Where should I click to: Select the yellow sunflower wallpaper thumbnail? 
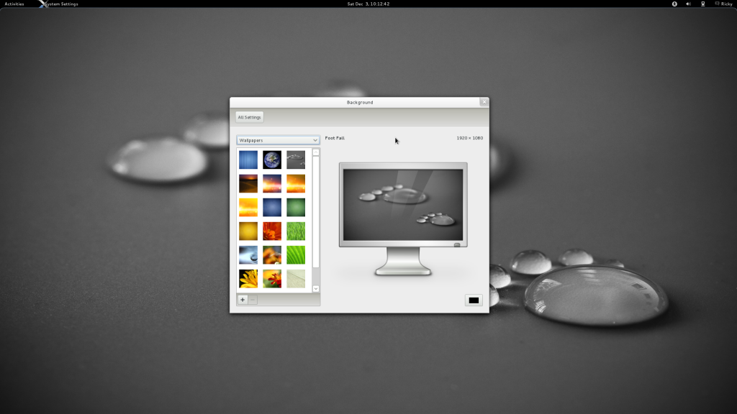pos(248,279)
